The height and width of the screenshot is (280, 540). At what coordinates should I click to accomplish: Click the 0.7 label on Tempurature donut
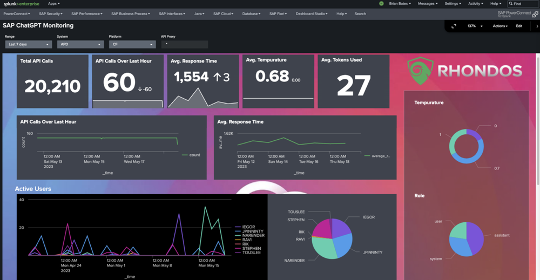[497, 168]
